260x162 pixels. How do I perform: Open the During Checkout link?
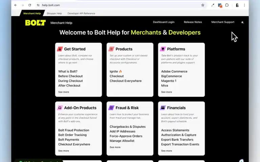(x=70, y=81)
